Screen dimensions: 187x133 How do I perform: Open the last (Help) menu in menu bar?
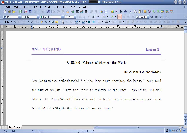tap(84, 7)
